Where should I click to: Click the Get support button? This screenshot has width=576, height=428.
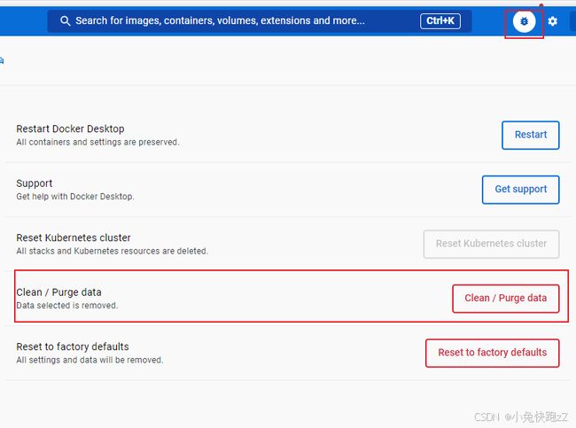(520, 190)
